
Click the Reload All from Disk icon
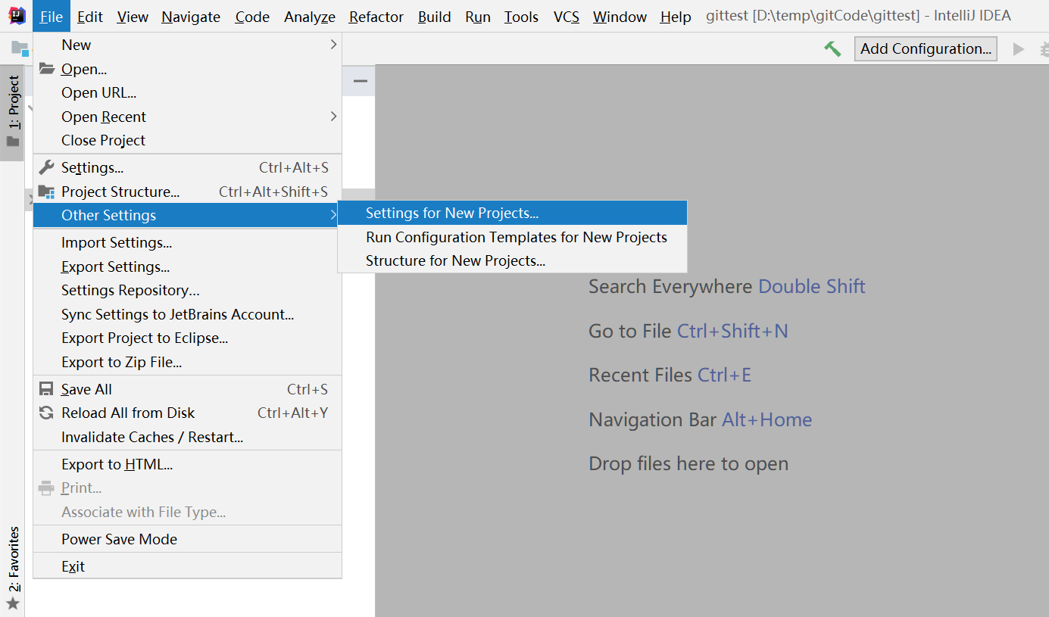[47, 413]
